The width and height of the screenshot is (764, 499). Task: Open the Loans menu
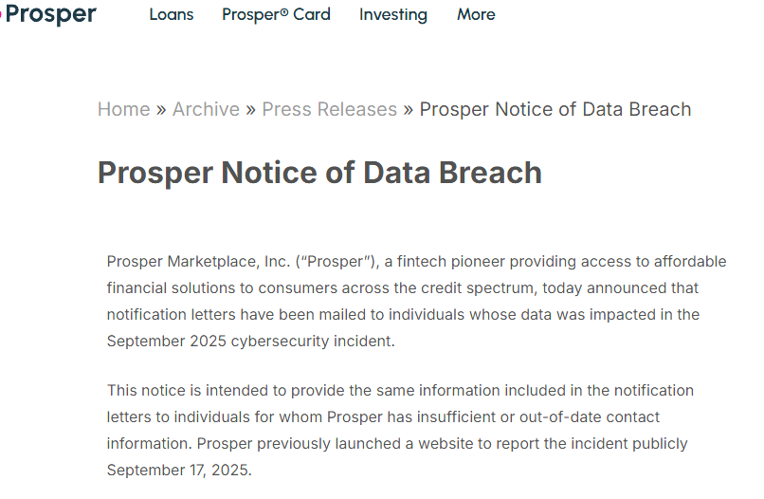pyautogui.click(x=172, y=14)
